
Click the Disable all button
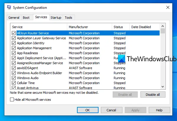coord(153,95)
